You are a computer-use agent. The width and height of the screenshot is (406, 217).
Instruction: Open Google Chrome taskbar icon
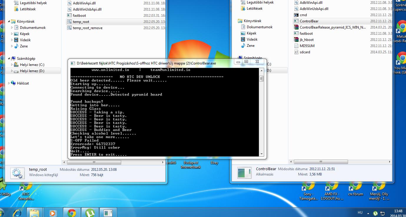[71, 213]
